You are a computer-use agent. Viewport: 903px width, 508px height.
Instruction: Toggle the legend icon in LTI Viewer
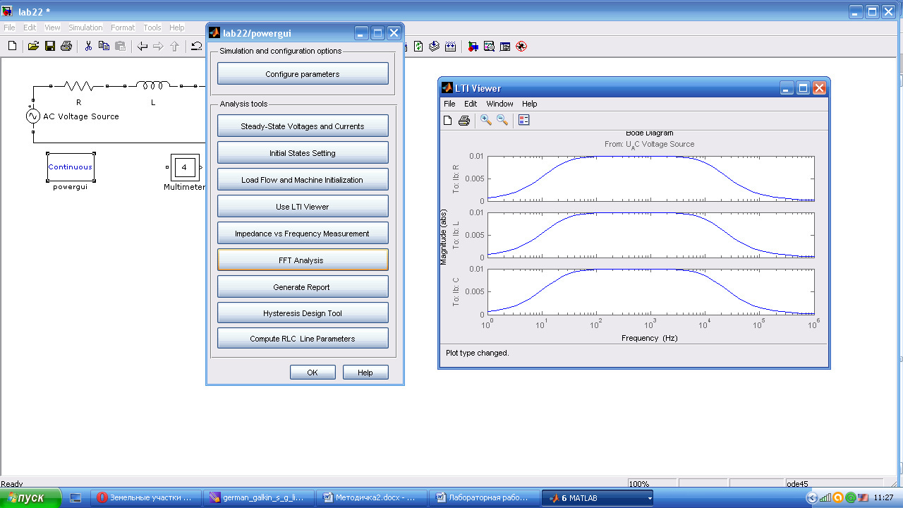tap(523, 120)
